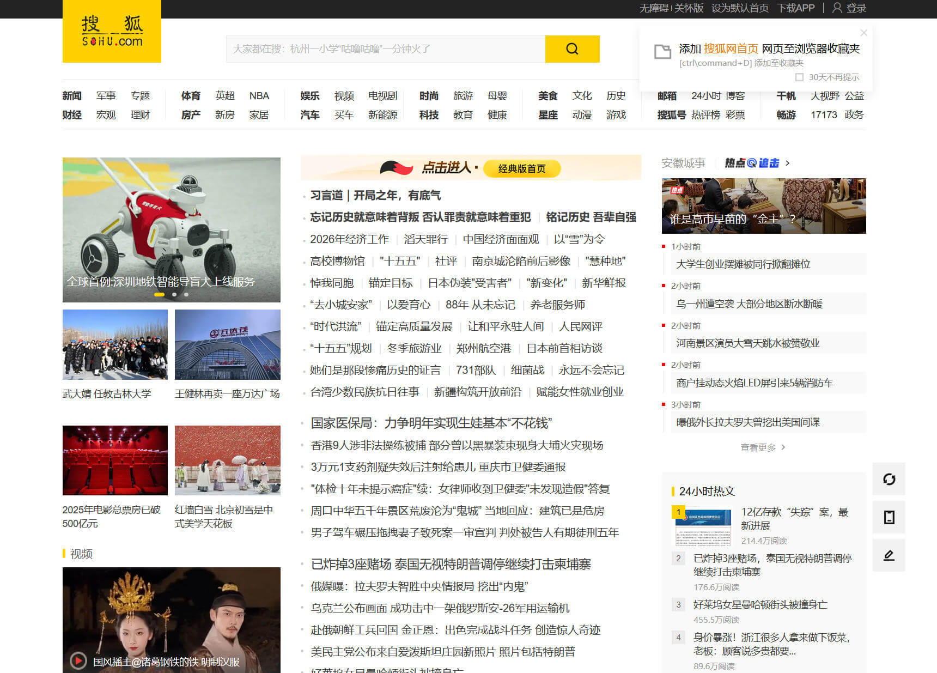Open the NBA section

click(259, 96)
